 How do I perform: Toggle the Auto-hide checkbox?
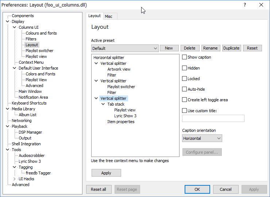coord(185,89)
